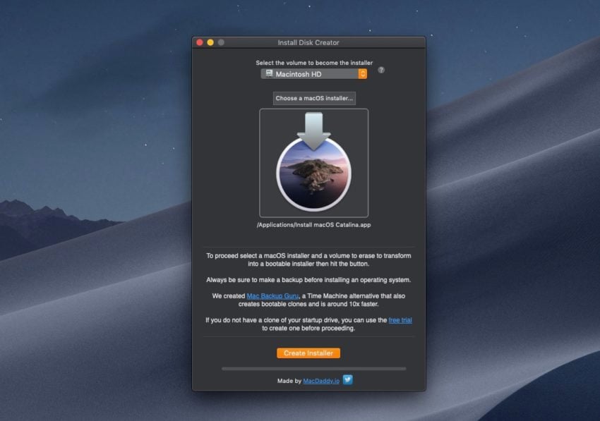Click the 'Made by' label

[x=289, y=381]
